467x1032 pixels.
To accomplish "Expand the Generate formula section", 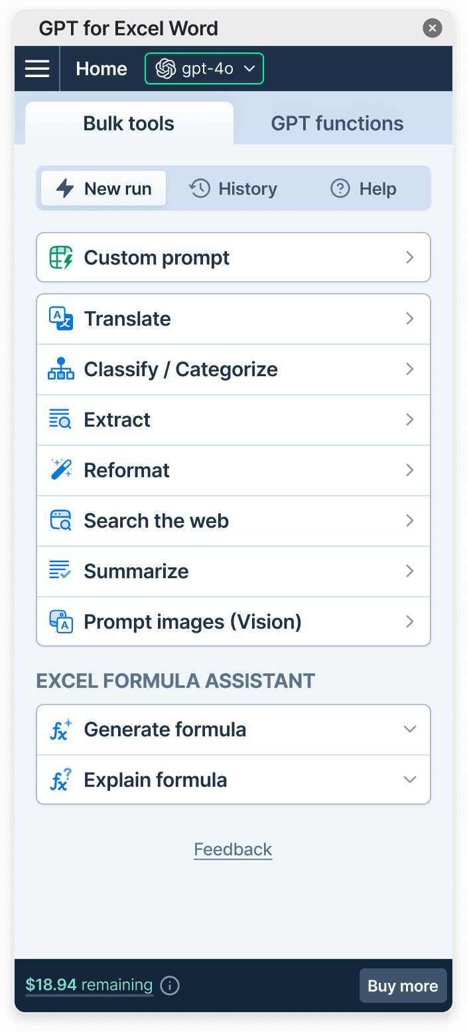I will pyautogui.click(x=410, y=730).
